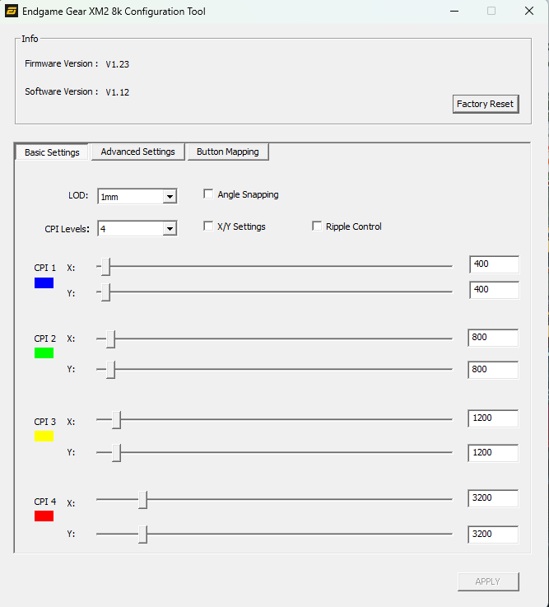Focus the CPI 2 Y value field
Image resolution: width=549 pixels, height=607 pixels.
pyautogui.click(x=493, y=370)
